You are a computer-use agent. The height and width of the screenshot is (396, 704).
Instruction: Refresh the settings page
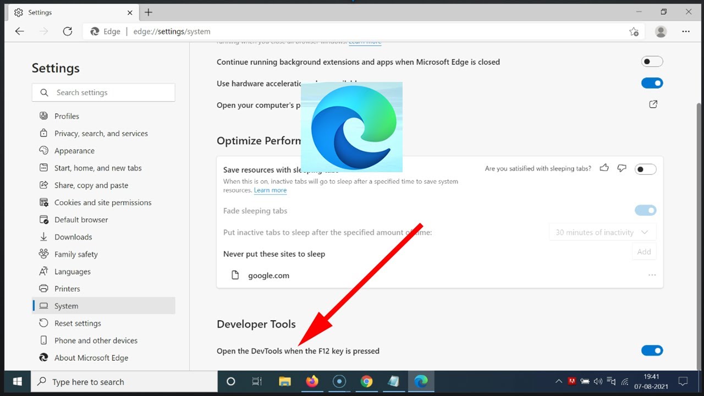coord(68,31)
